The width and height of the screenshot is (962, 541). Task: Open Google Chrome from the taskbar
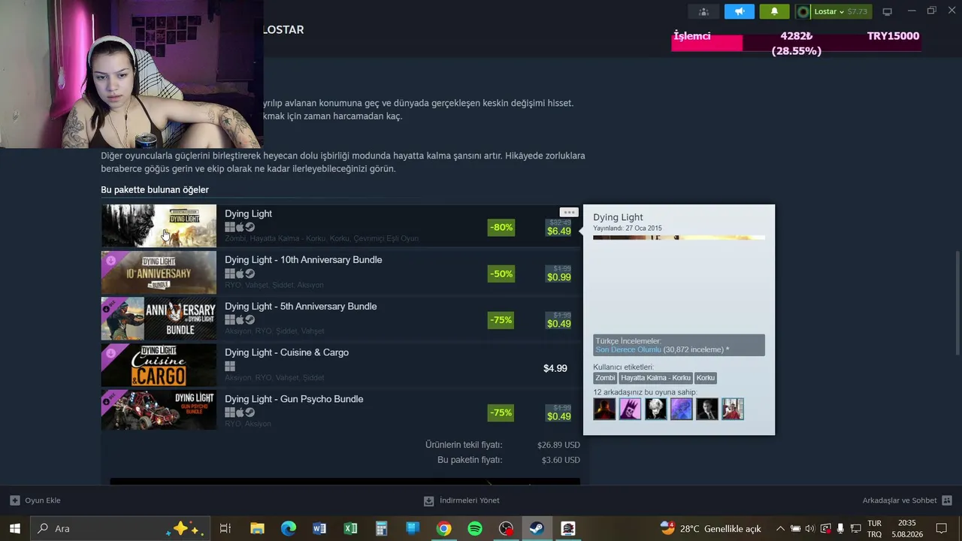point(443,528)
